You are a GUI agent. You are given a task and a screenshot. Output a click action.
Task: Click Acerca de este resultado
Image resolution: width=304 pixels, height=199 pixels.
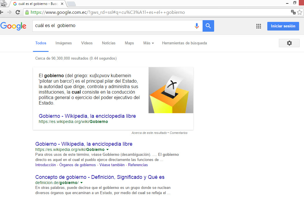pos(149,133)
